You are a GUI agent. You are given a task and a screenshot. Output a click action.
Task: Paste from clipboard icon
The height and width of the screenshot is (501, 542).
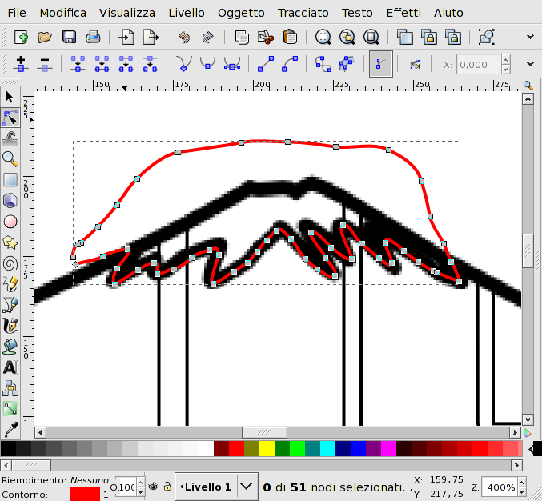point(290,37)
